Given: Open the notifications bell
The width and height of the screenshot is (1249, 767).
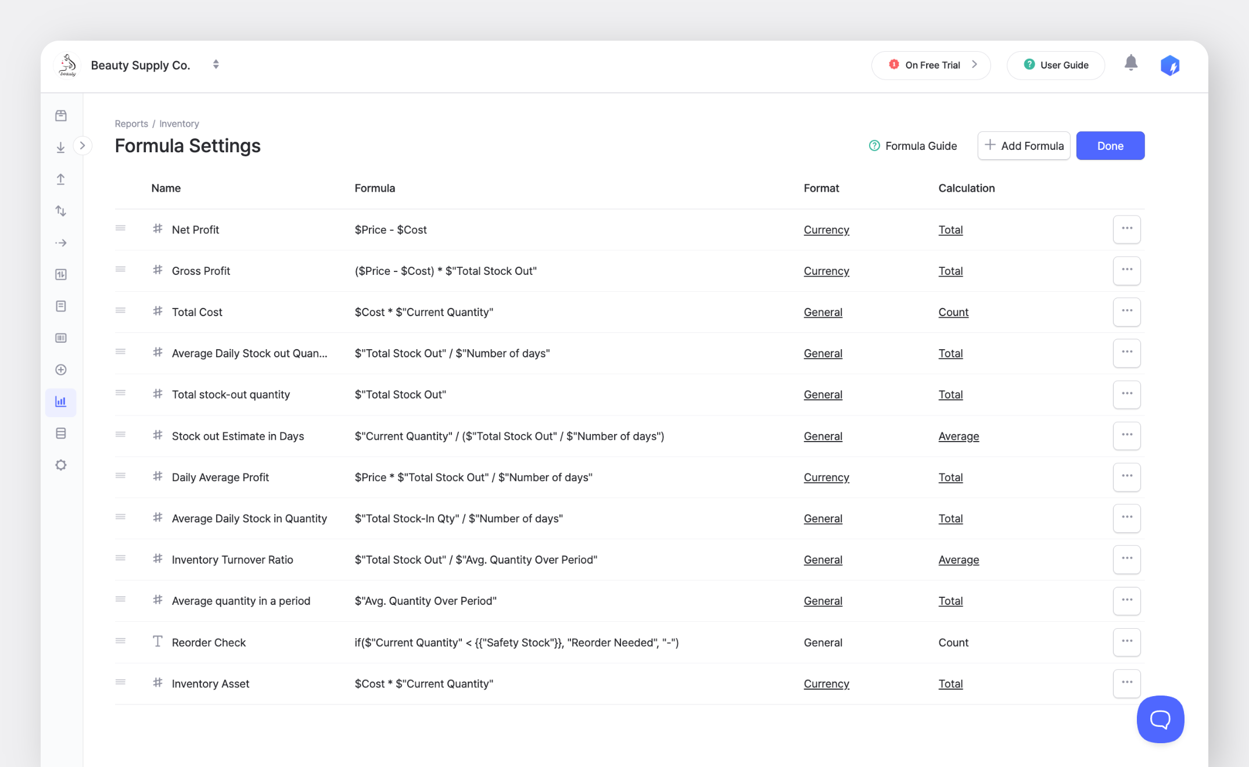Looking at the screenshot, I should point(1130,63).
